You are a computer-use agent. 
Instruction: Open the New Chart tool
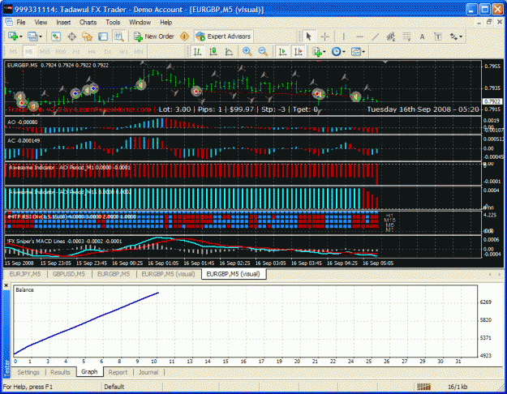click(13, 36)
